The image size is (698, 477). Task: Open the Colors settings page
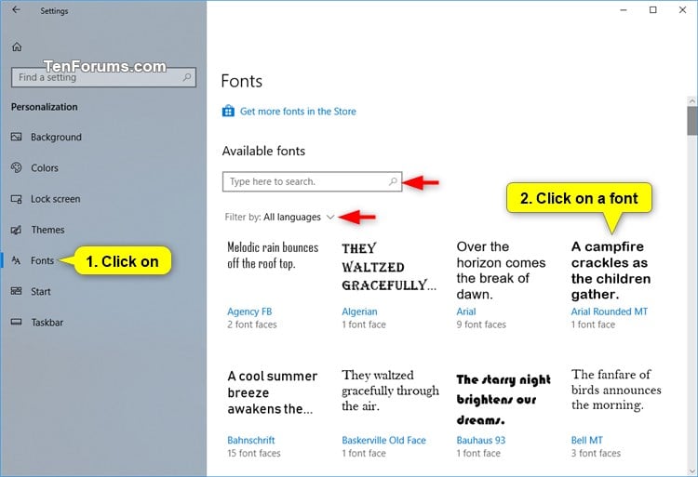coord(45,168)
